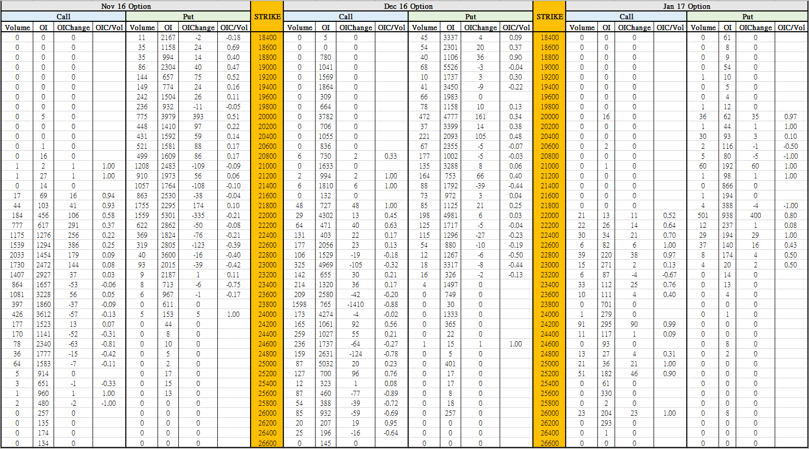
Task: Click the Dec 16 Option header cell
Action: [408, 6]
